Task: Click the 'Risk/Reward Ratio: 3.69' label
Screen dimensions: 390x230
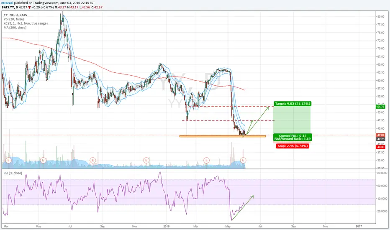Action: 292,139
